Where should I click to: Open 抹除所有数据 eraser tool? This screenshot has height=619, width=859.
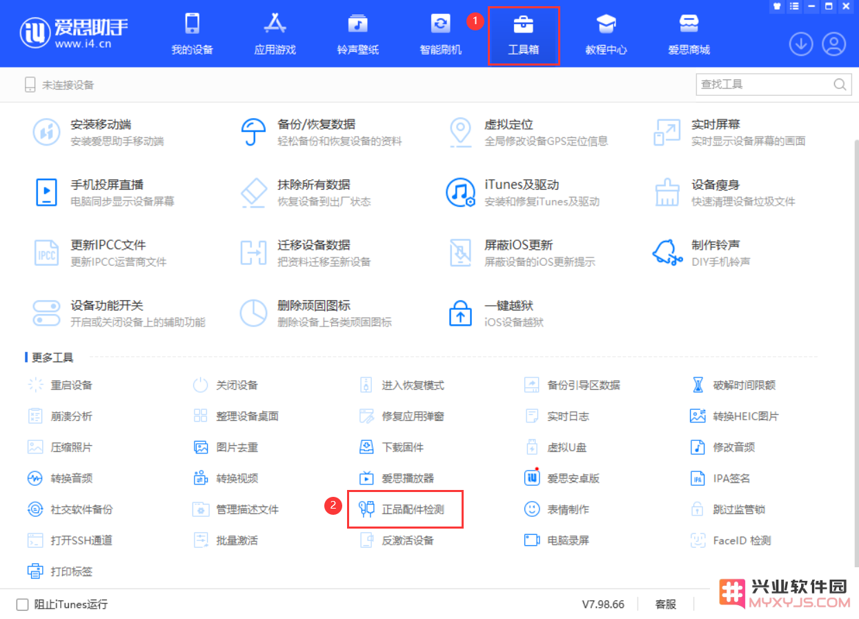pyautogui.click(x=305, y=193)
